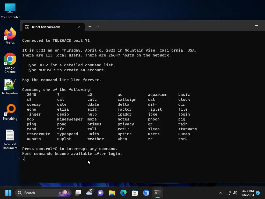Click the 'privacy' command text
Screen dimensions: 265x199
pos(126,124)
